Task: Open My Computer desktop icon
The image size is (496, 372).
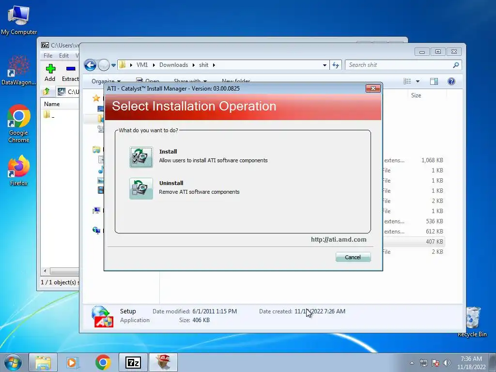Action: [19, 19]
